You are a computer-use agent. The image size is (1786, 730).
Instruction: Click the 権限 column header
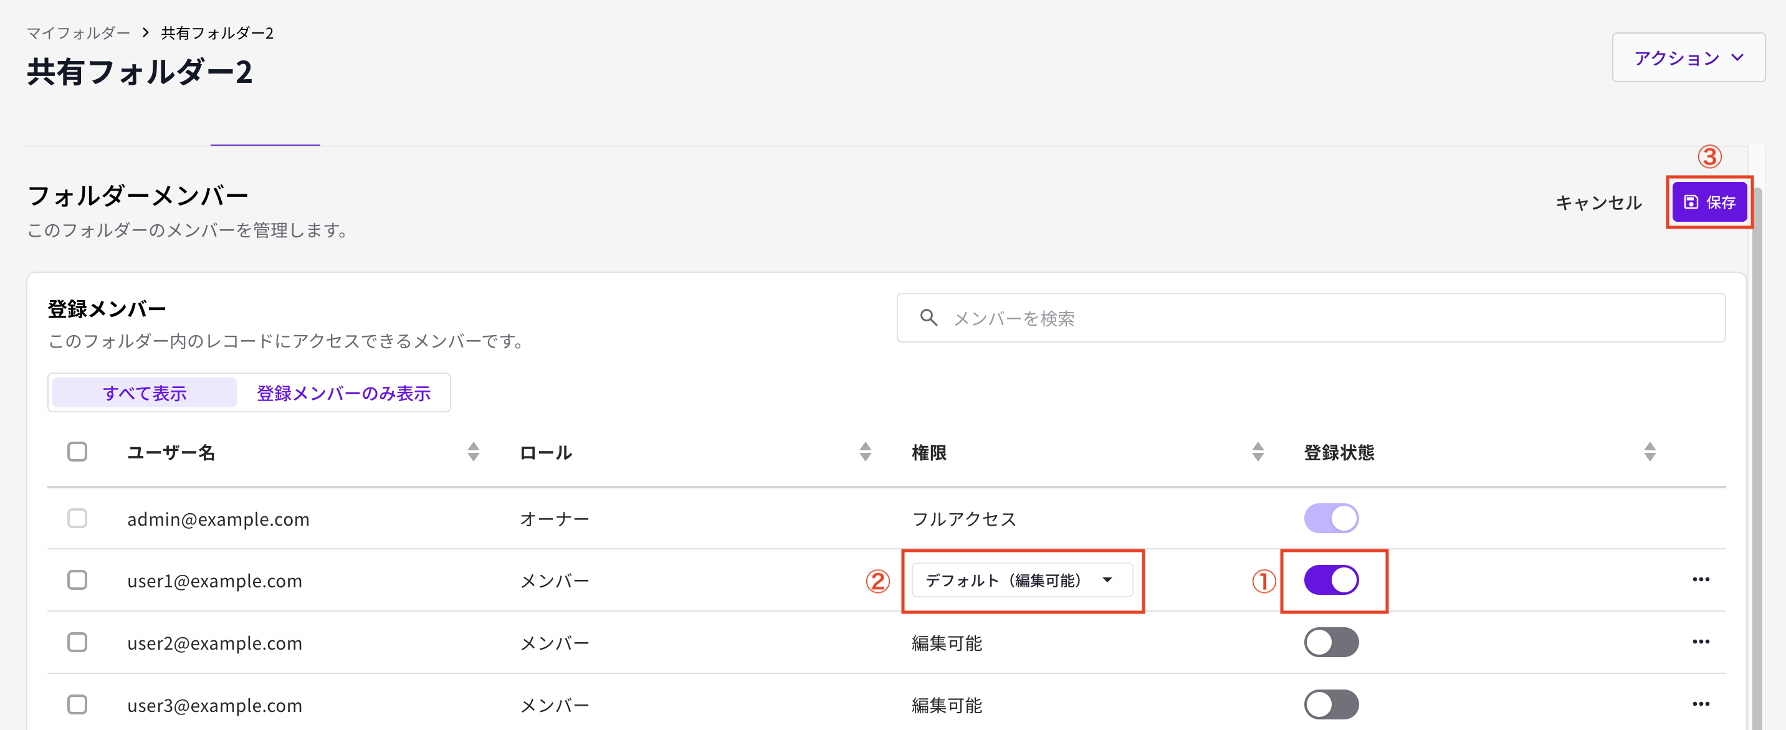pos(929,452)
